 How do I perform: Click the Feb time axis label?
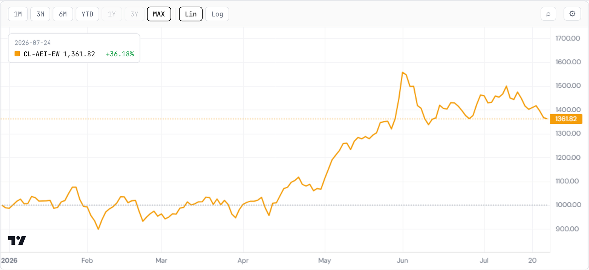click(87, 260)
